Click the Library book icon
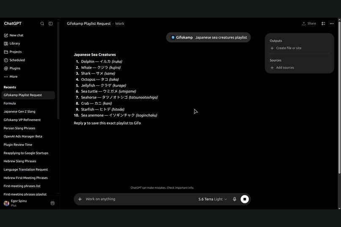The height and width of the screenshot is (227, 341). click(x=6, y=44)
